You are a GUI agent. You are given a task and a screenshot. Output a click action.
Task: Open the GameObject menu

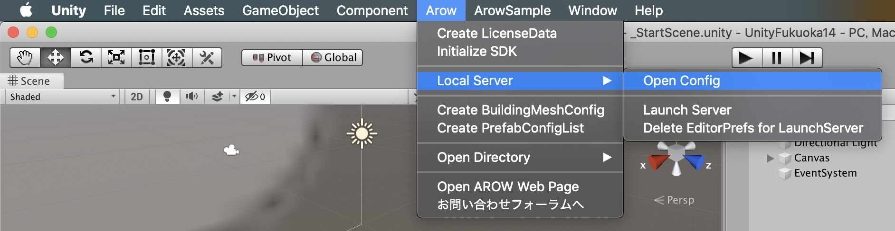[281, 10]
